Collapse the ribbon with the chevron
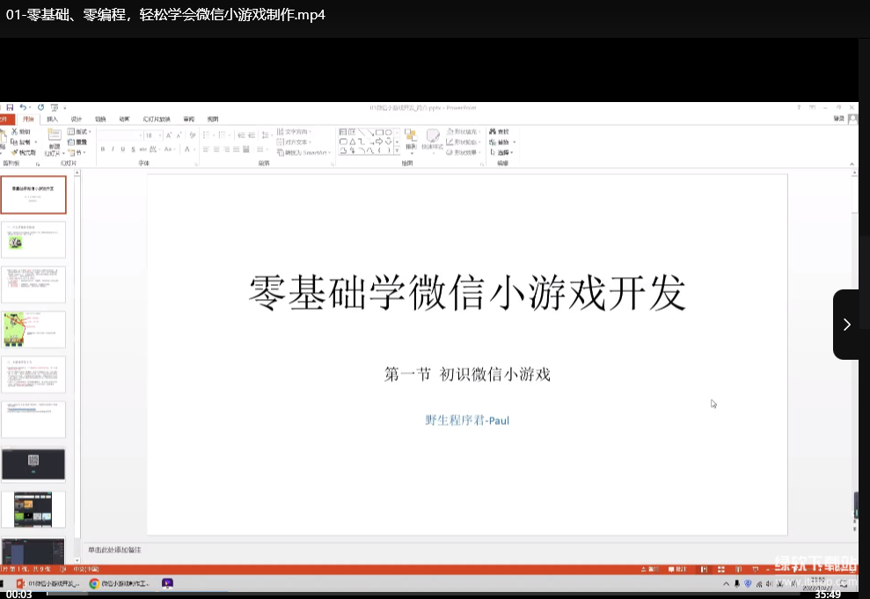The width and height of the screenshot is (870, 599). click(852, 164)
